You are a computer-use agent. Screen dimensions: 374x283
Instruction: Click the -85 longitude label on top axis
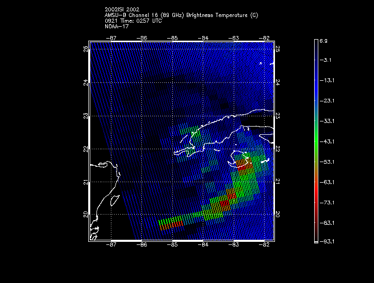coord(172,38)
